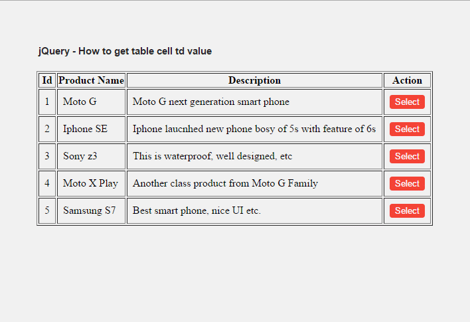
Task: Click the Another class product description text
Action: [225, 183]
